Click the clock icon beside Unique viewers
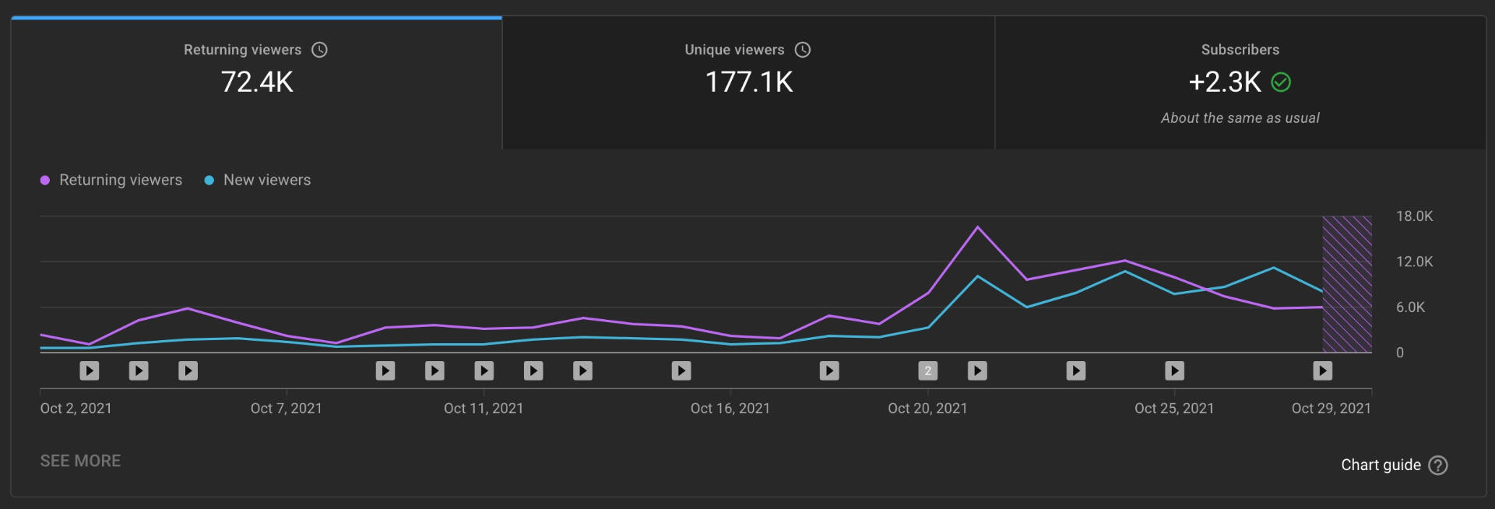Viewport: 1495px width, 509px height. click(803, 50)
